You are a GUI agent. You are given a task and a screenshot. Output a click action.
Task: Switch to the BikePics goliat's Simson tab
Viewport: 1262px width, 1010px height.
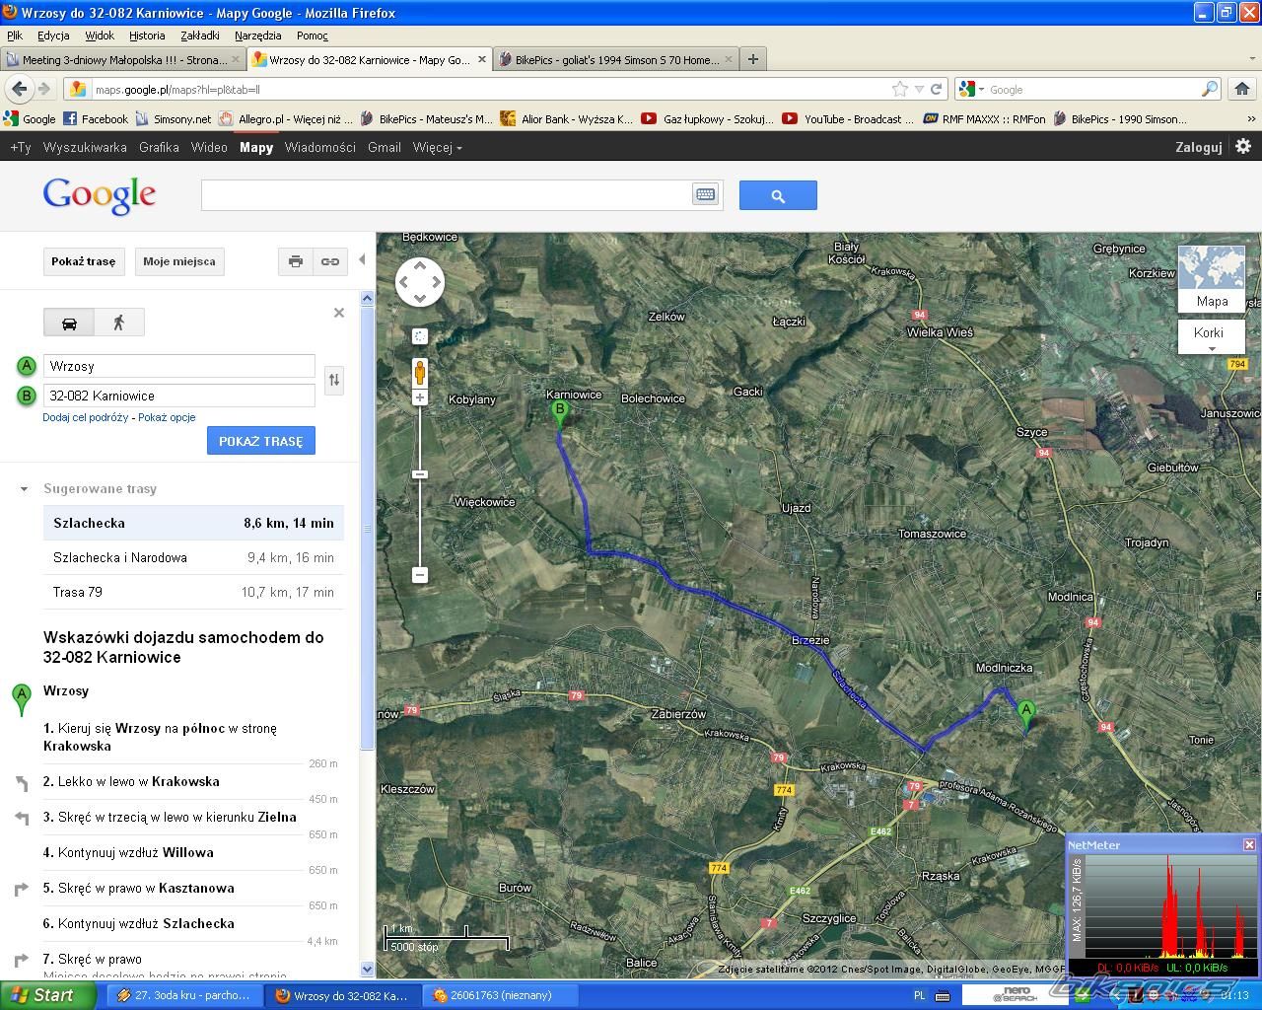(616, 60)
